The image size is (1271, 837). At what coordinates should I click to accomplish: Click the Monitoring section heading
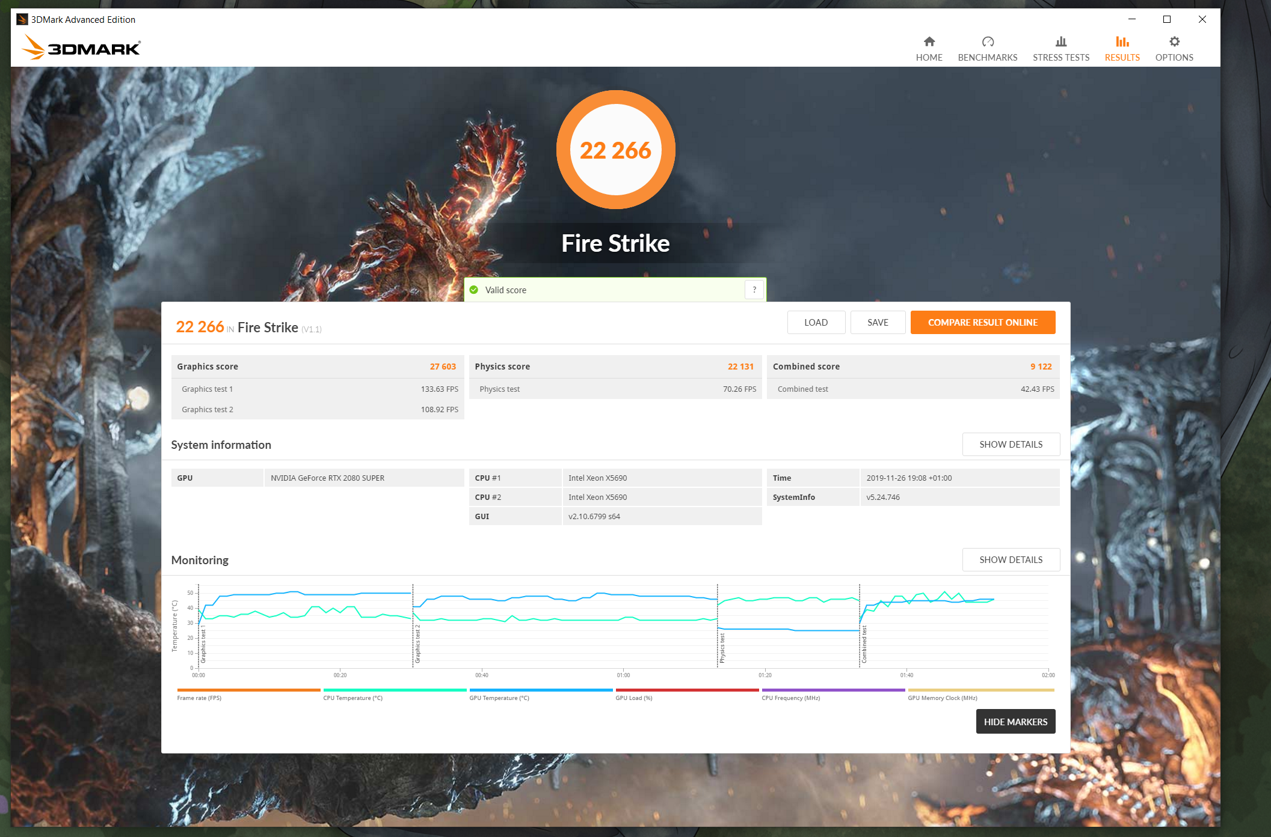click(x=200, y=560)
